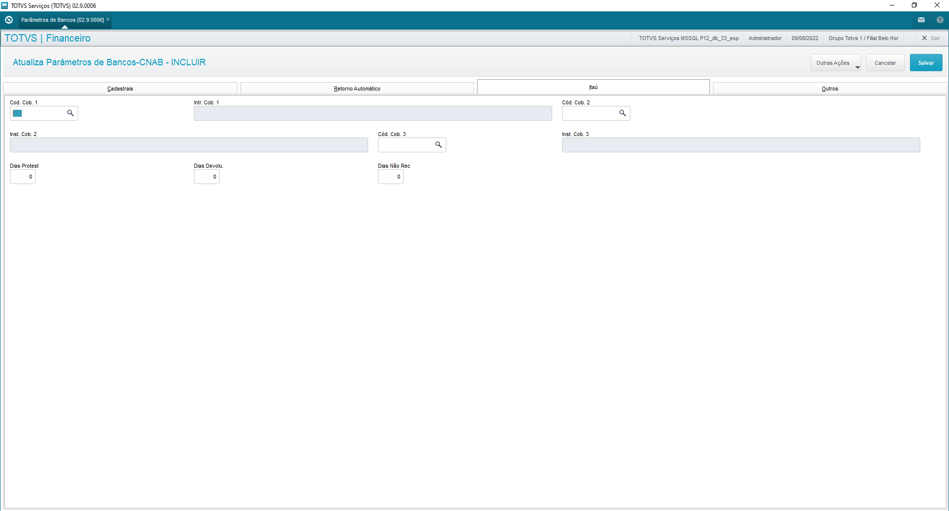Click the Salvar button
This screenshot has width=949, height=511.
coord(926,63)
